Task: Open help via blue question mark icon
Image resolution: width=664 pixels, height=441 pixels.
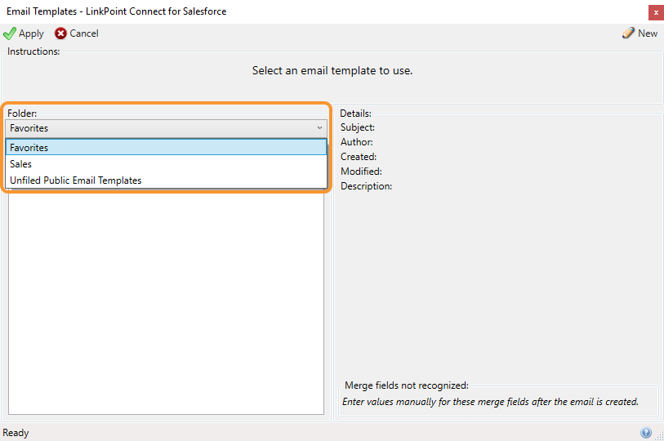Action: tap(646, 433)
